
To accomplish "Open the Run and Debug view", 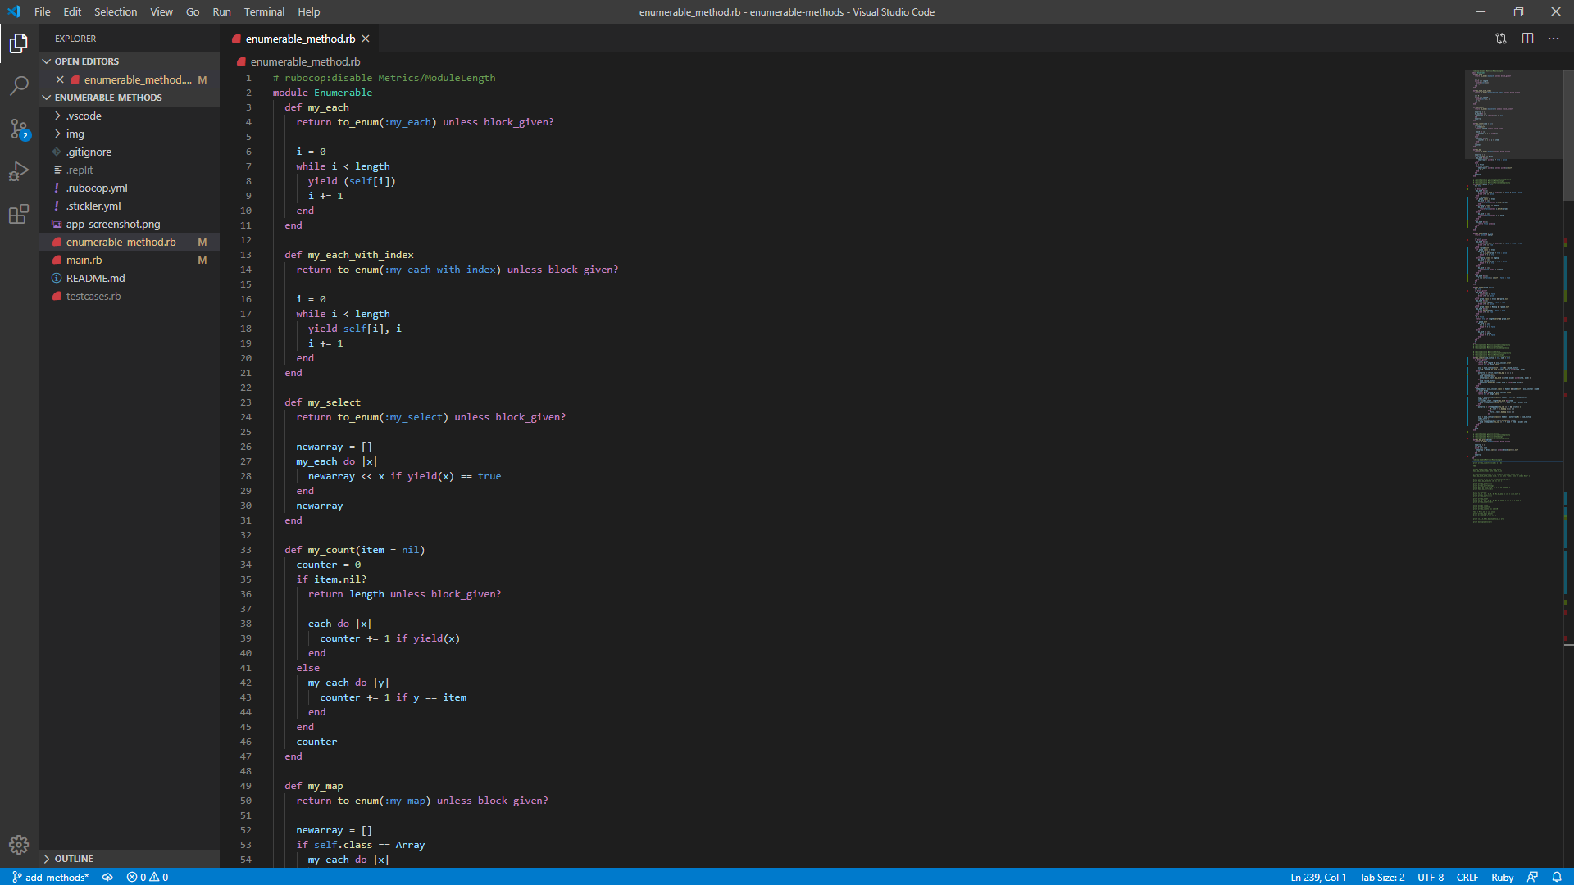I will point(19,171).
